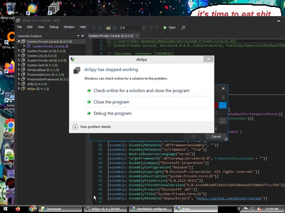This screenshot has width=285, height=213.
Task: Open Assembly Explorer panel options arrow
Action: point(78,36)
